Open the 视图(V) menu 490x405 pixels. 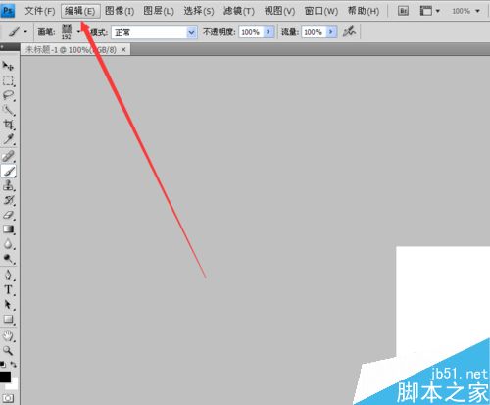[x=279, y=11]
